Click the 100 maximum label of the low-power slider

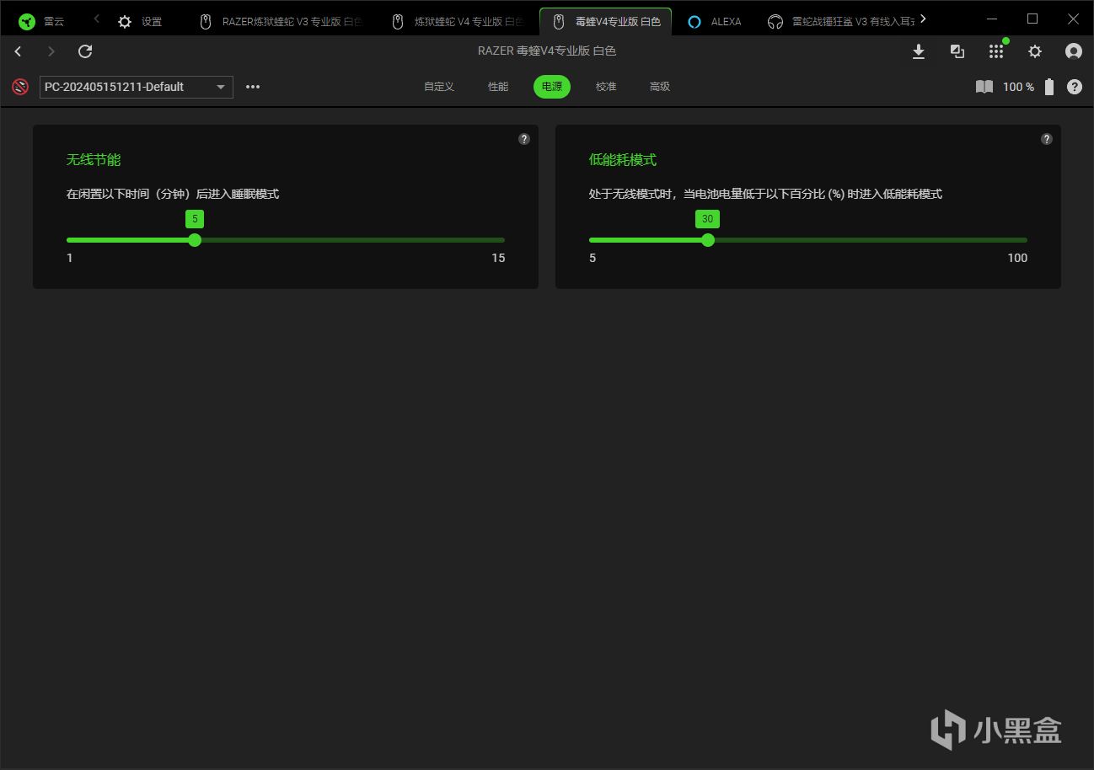click(1017, 258)
